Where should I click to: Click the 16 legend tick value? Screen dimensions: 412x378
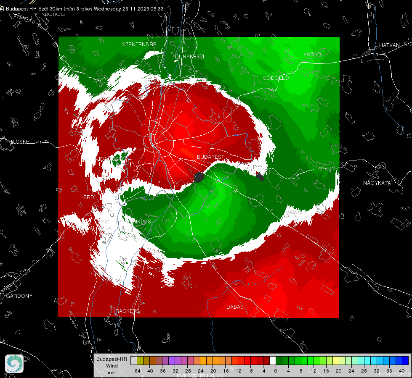pos(326,371)
